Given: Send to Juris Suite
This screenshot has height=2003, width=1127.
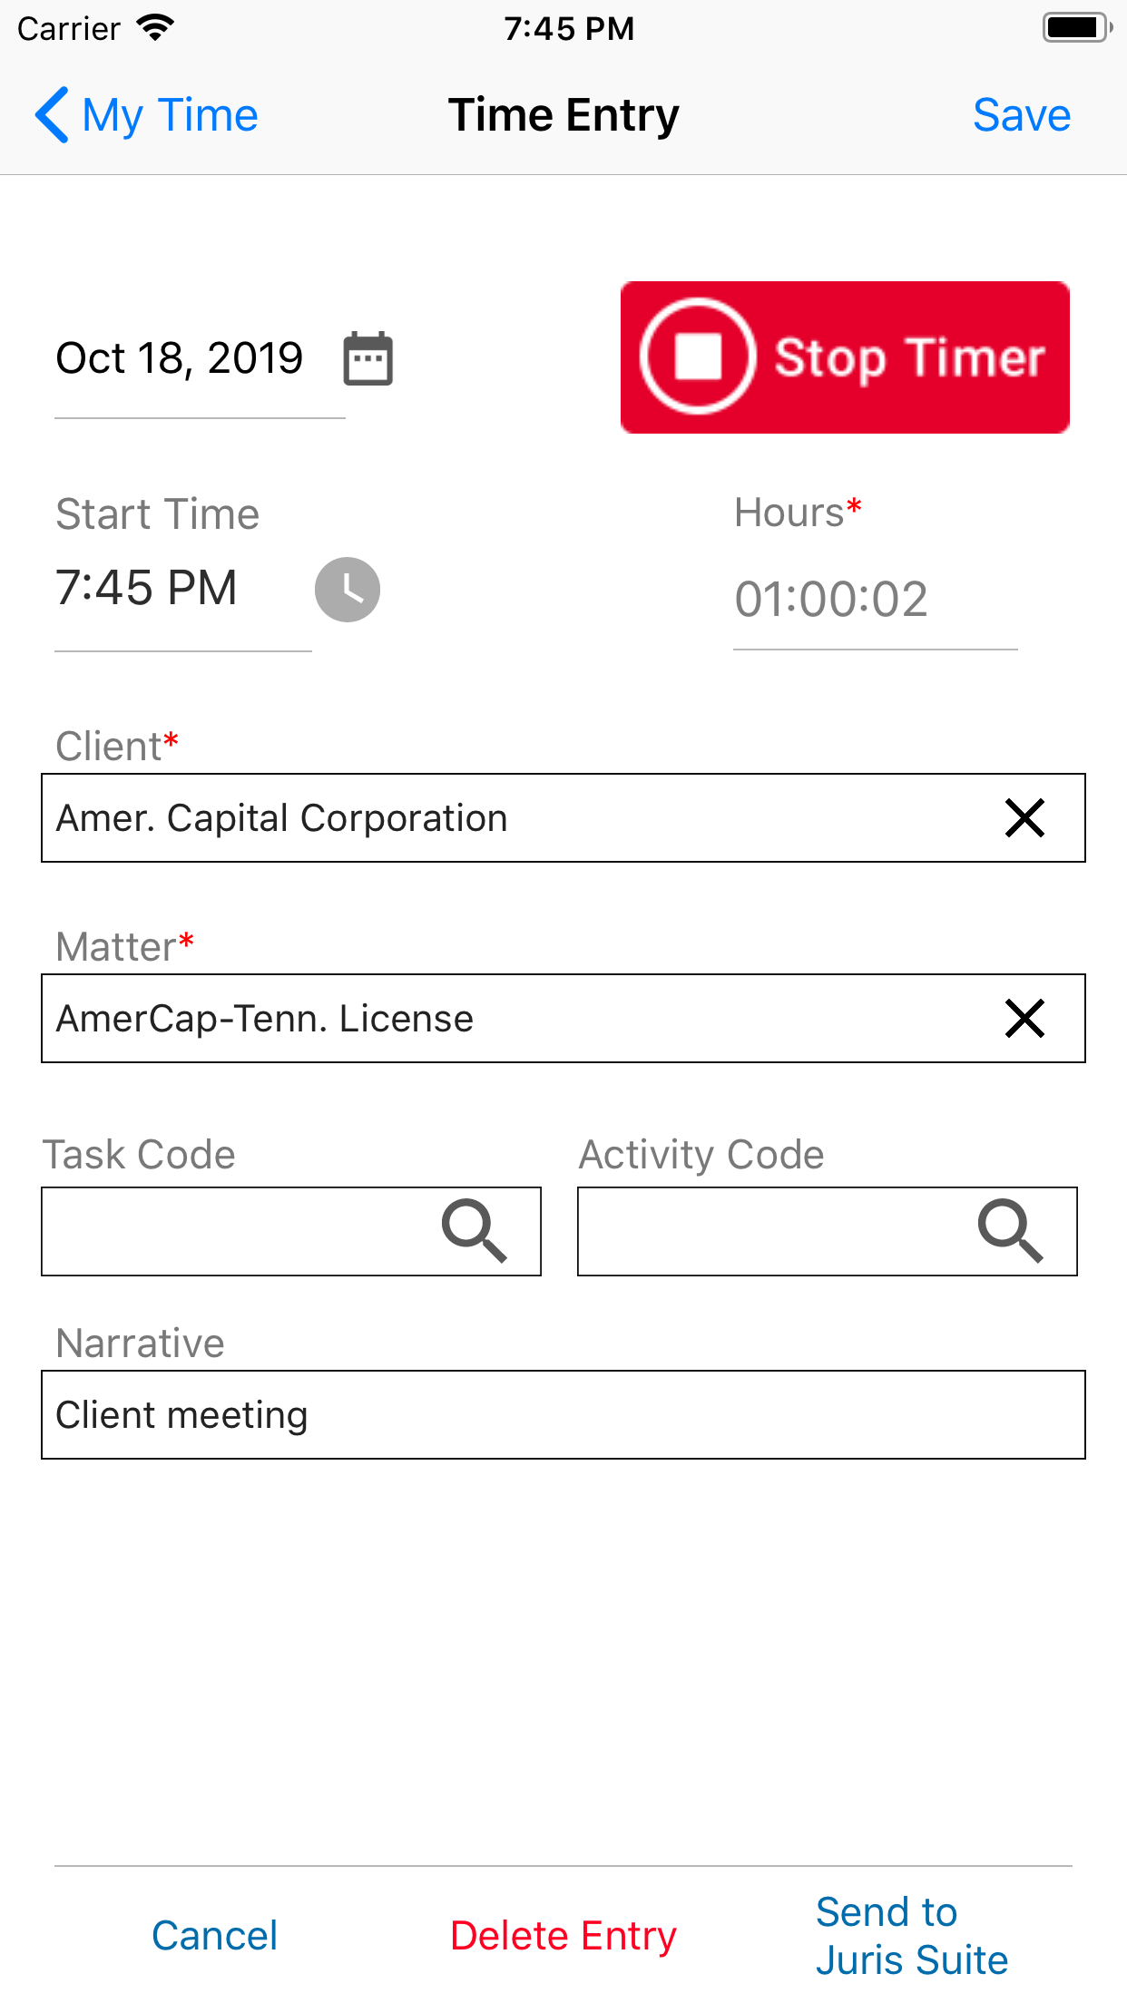Looking at the screenshot, I should [911, 1936].
